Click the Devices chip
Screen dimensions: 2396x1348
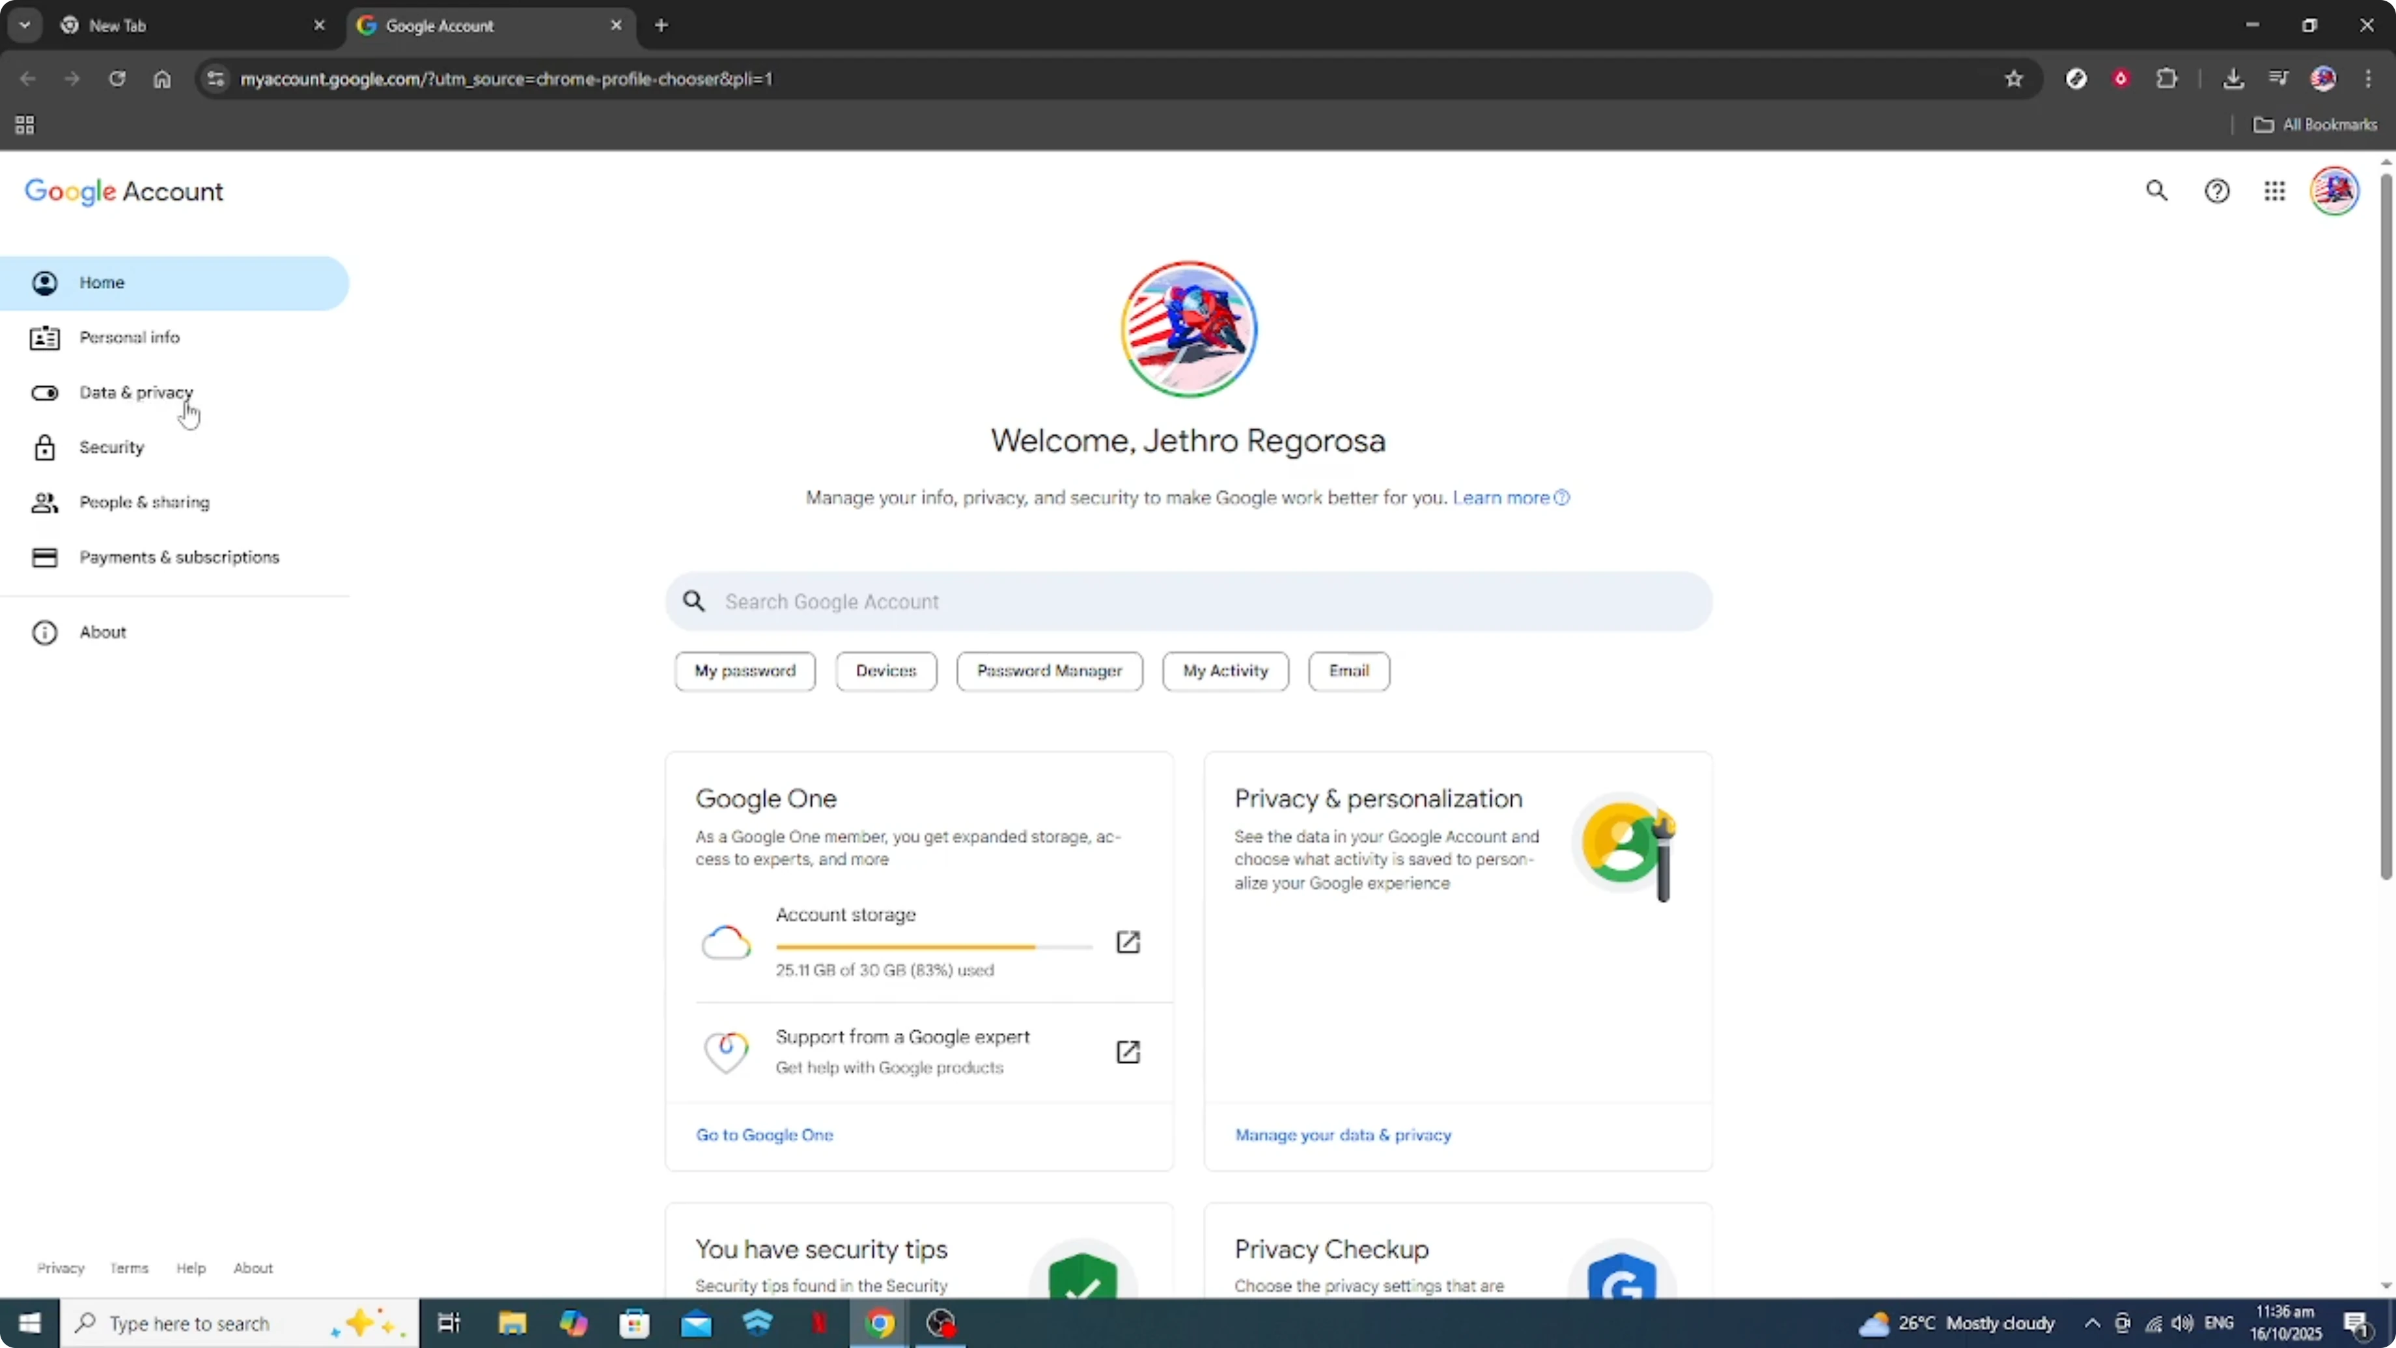pyautogui.click(x=886, y=671)
